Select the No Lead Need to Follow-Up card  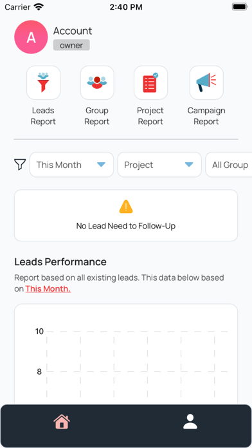[126, 216]
